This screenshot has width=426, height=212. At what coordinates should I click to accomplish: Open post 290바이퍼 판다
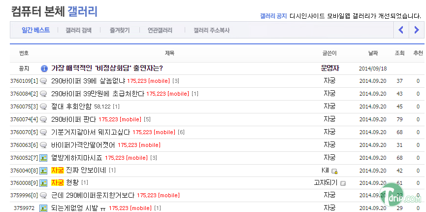(73, 119)
